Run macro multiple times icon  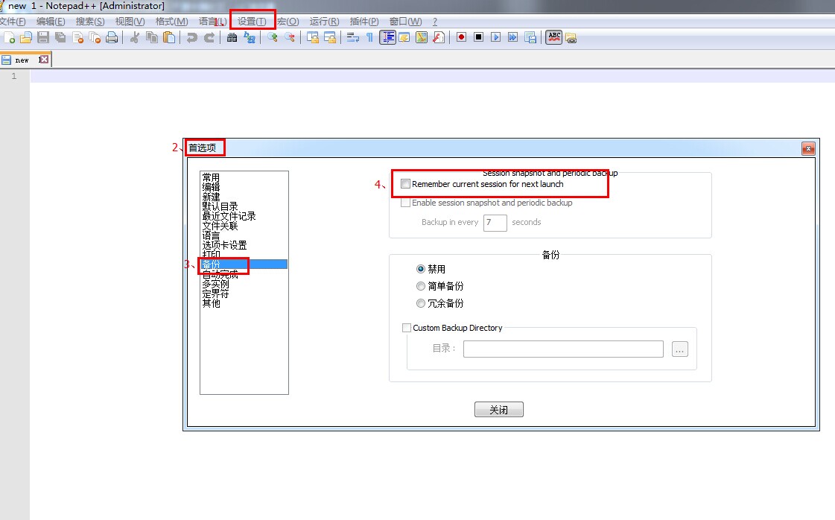pyautogui.click(x=512, y=37)
